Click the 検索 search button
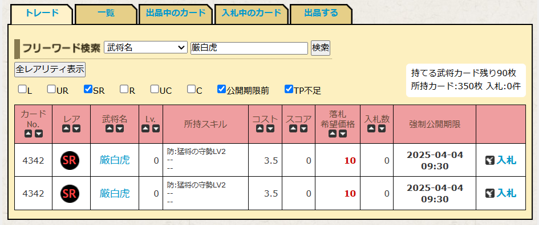 pos(321,48)
